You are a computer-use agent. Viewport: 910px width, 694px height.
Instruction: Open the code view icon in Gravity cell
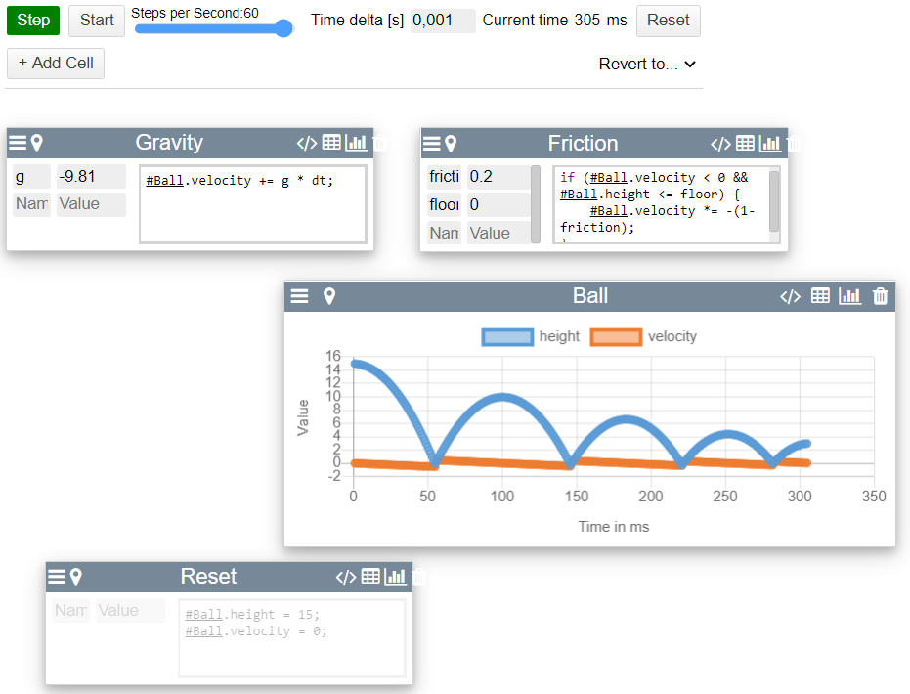click(x=307, y=143)
